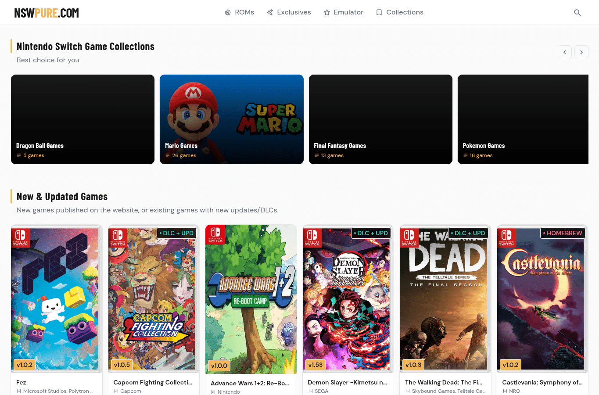Click the publisher icon next to Capcom

116,391
